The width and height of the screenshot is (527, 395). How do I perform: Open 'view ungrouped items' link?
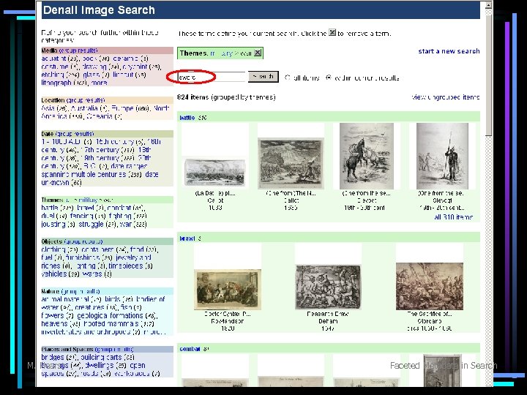click(445, 97)
